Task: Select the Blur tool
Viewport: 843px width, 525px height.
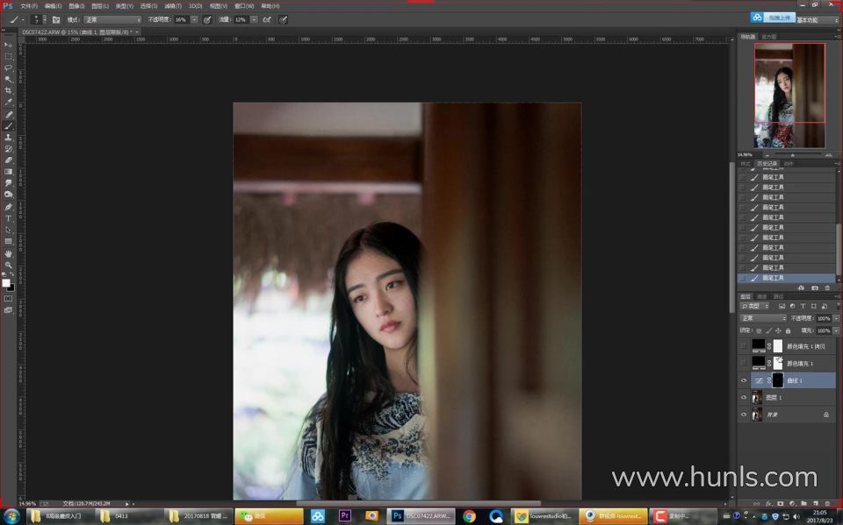Action: coord(8,183)
